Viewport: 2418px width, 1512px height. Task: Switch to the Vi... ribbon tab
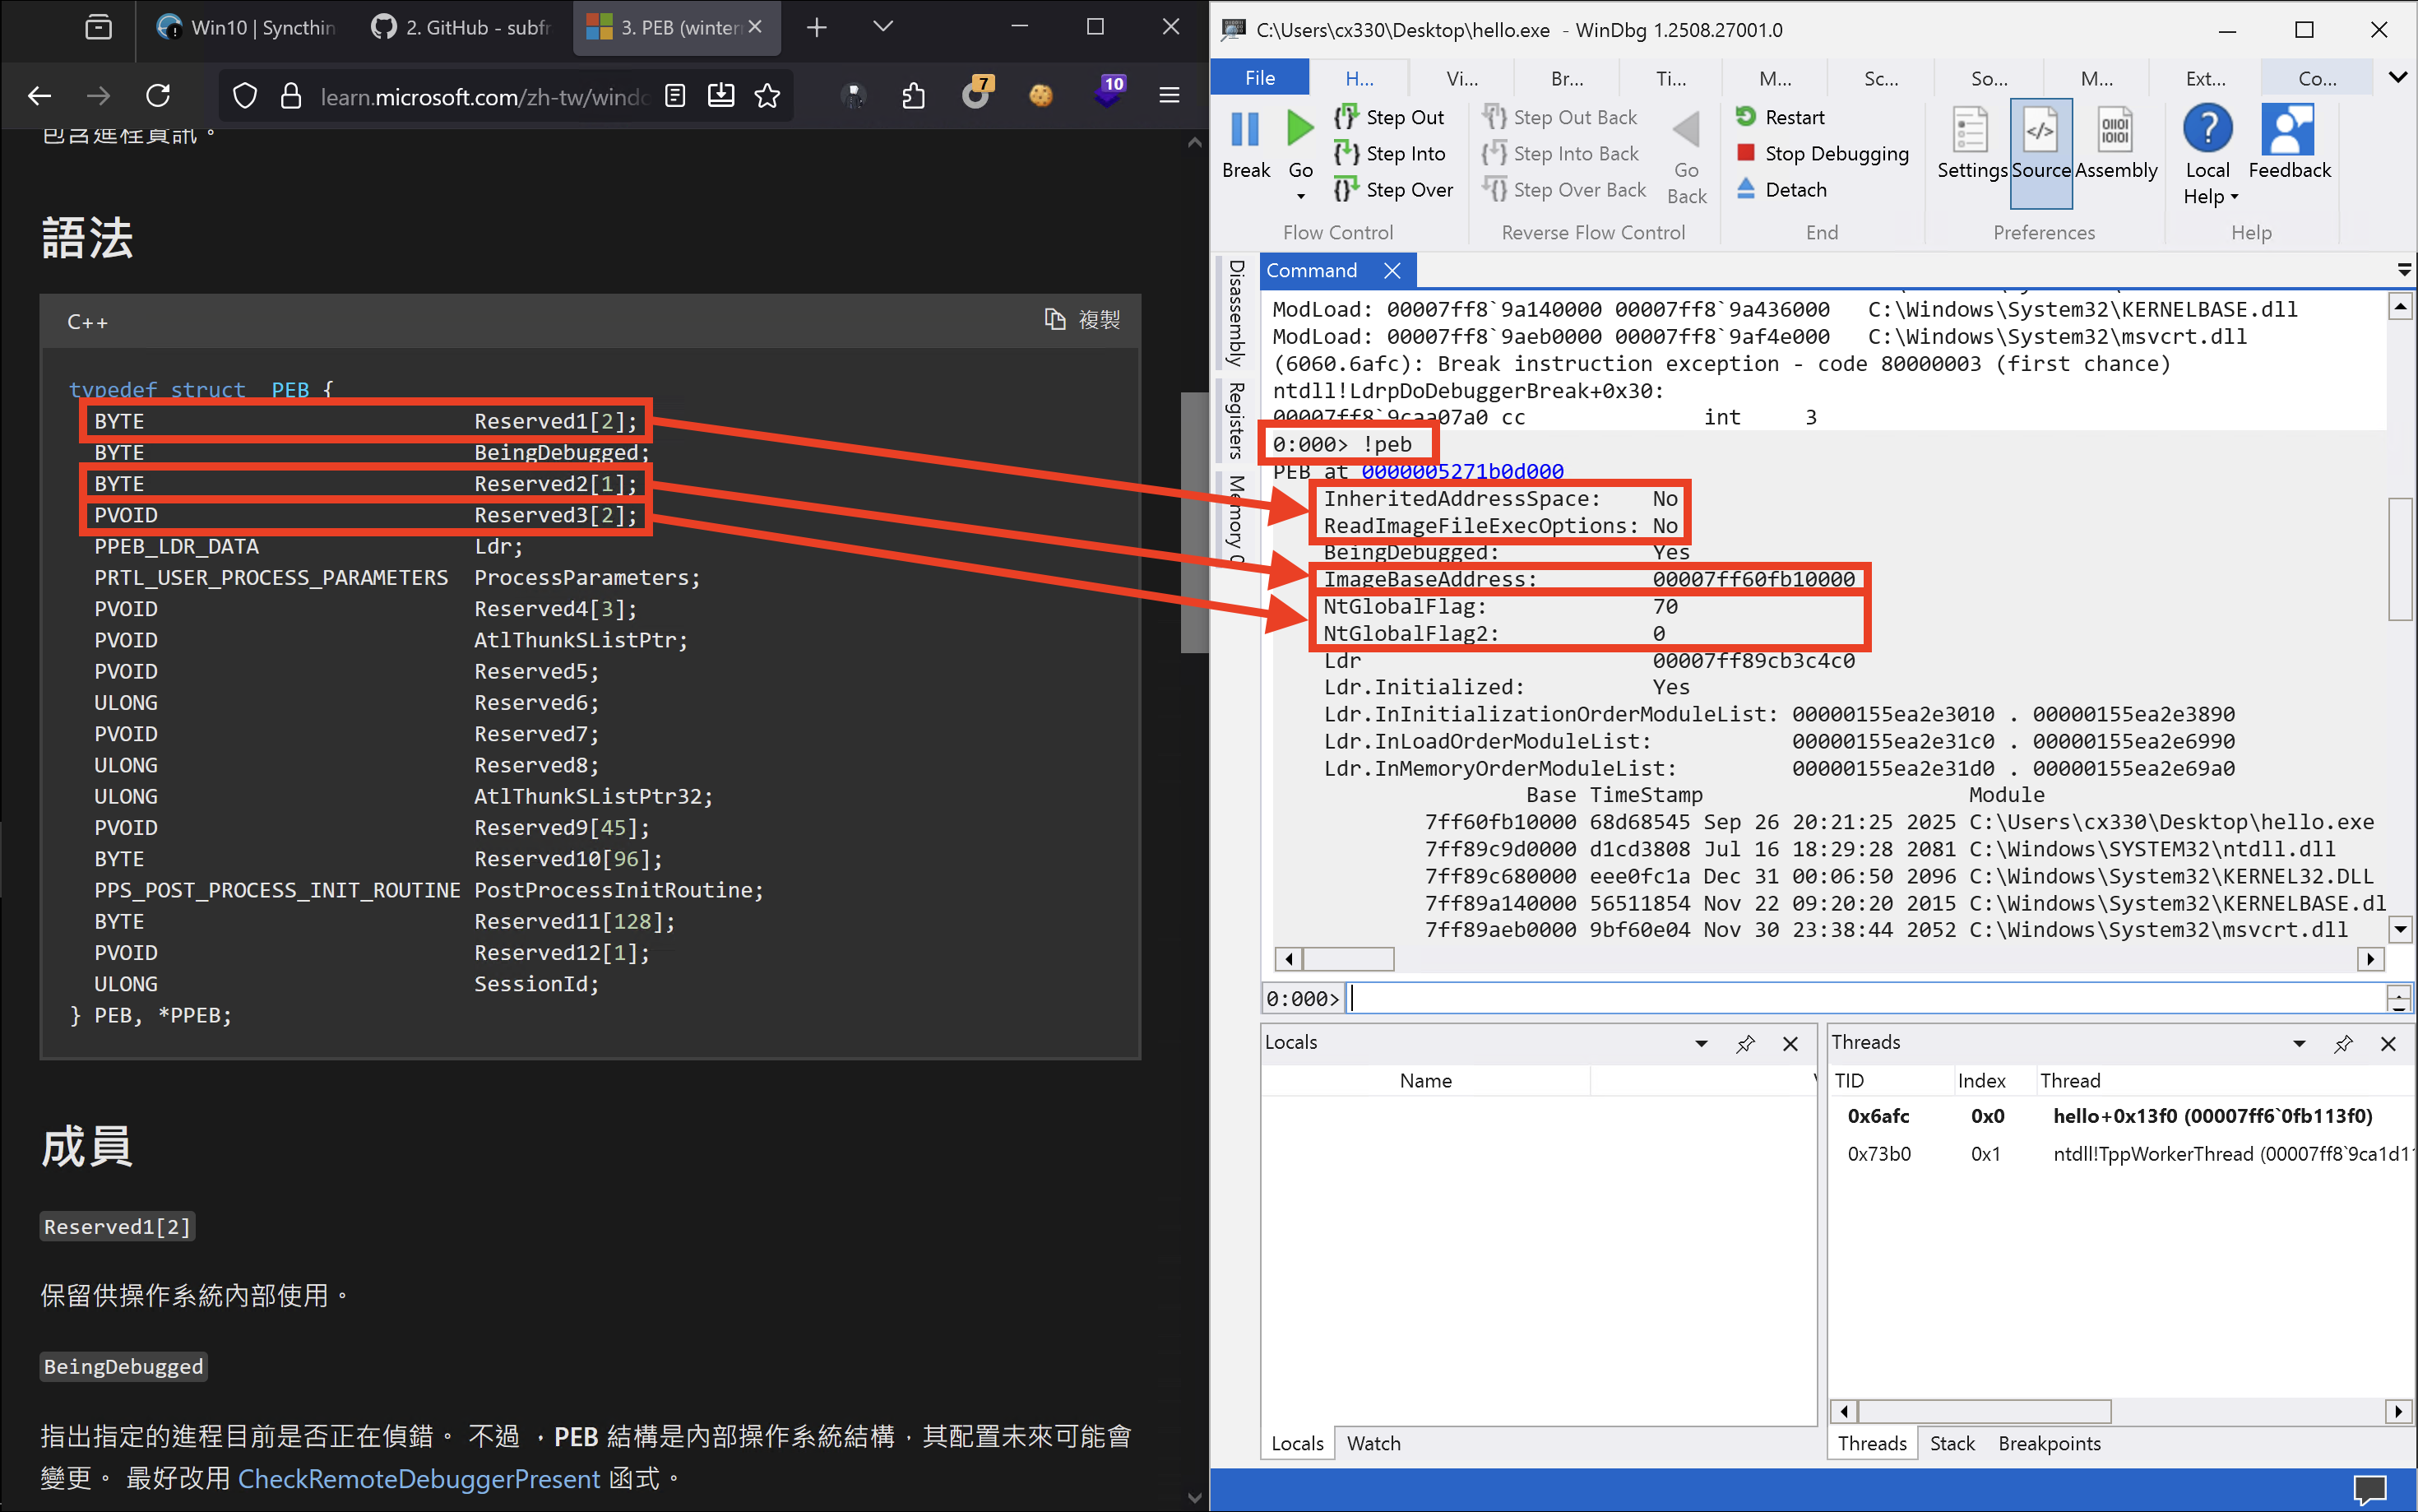click(1461, 78)
